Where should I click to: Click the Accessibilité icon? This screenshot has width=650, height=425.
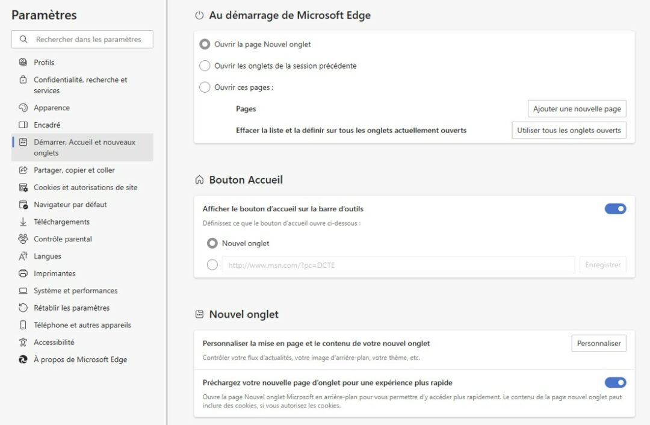[23, 342]
